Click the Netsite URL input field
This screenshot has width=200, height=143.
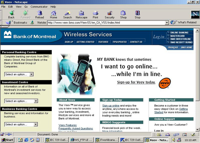106,23
